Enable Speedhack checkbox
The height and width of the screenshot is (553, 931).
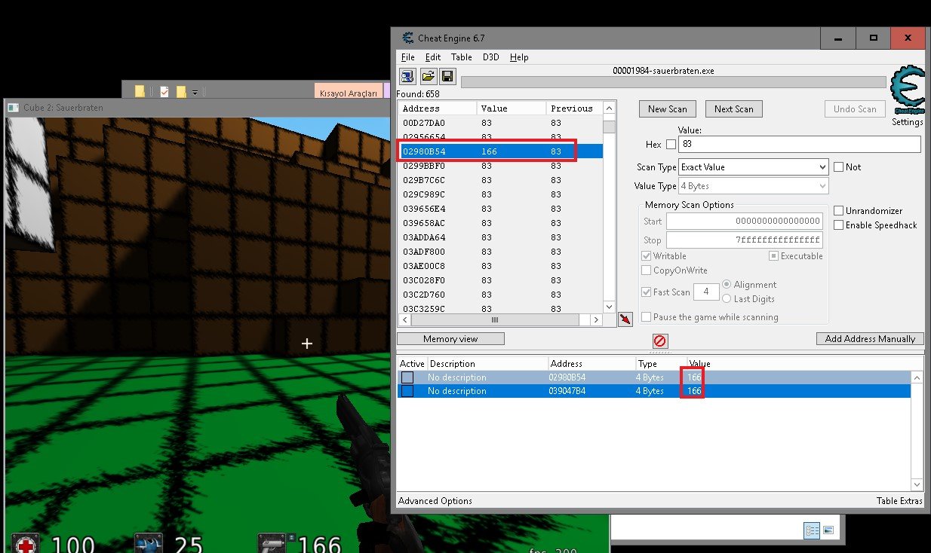pyautogui.click(x=838, y=225)
